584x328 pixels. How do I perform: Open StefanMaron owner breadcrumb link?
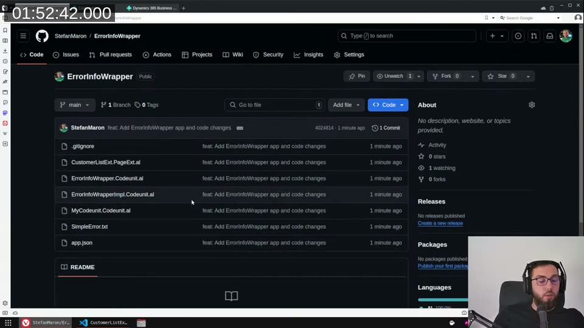click(x=71, y=36)
